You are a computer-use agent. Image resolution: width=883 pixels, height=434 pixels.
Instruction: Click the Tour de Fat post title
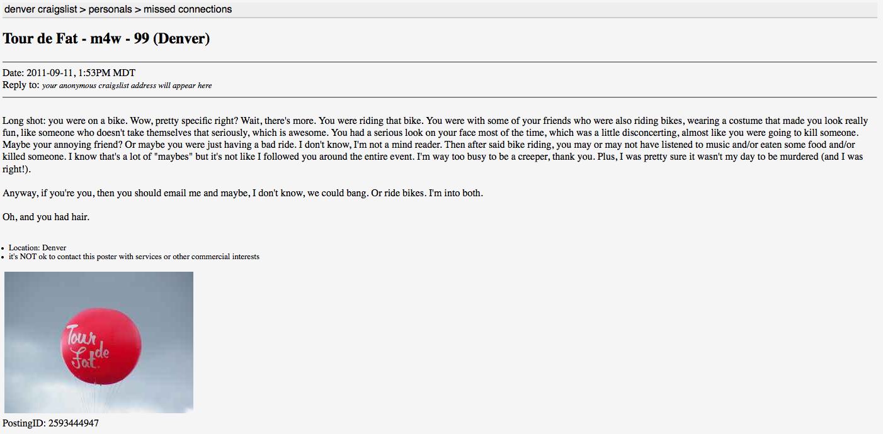[106, 38]
